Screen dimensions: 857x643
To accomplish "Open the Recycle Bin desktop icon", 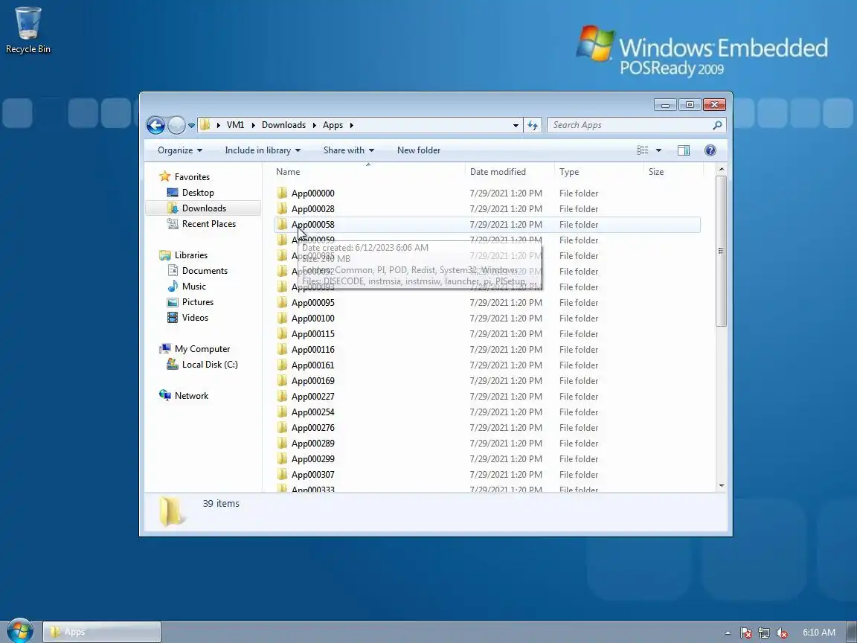I will point(28,31).
